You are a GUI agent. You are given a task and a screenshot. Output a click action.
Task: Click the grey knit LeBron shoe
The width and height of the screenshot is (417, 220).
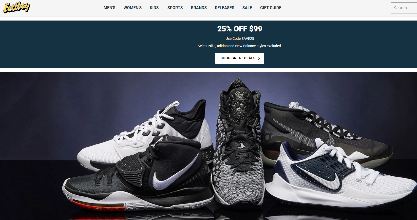[x=238, y=142]
